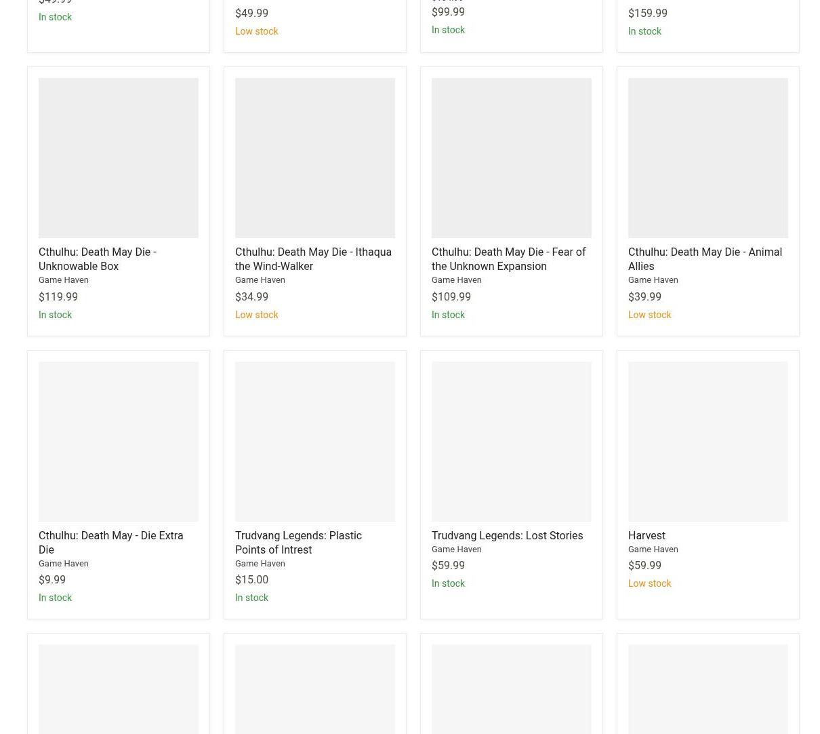Image resolution: width=820 pixels, height=734 pixels.
Task: Click the Ithaqua the Wind-Walker product image
Action: (315, 158)
